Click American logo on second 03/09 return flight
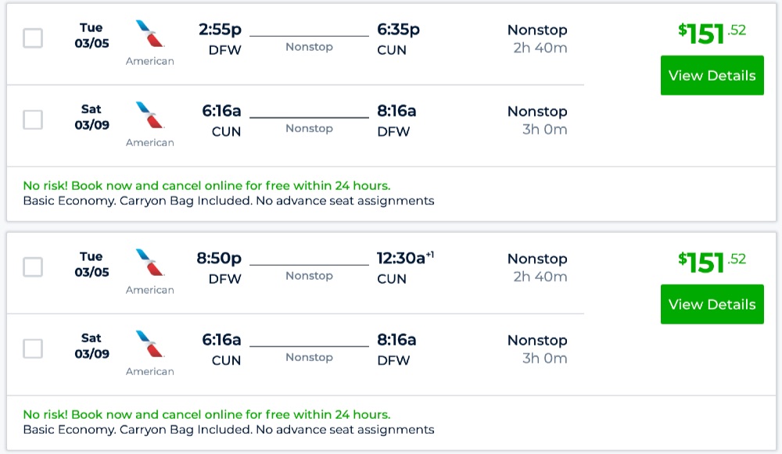This screenshot has height=454, width=782. pos(150,345)
